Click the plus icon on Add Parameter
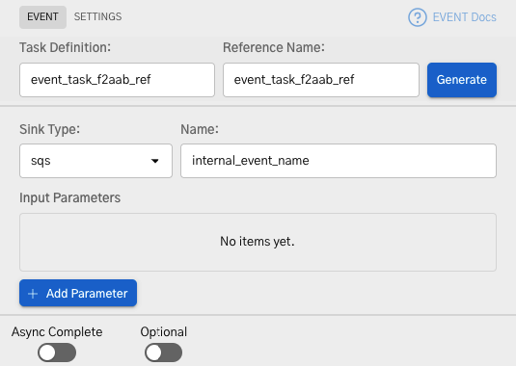Screen dimensions: 516x366 pos(33,294)
